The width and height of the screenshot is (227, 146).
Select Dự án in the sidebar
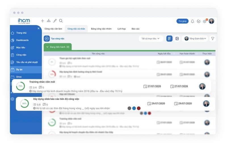(x=19, y=70)
